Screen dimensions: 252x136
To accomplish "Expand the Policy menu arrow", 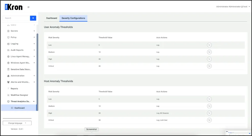I will 34,37.
